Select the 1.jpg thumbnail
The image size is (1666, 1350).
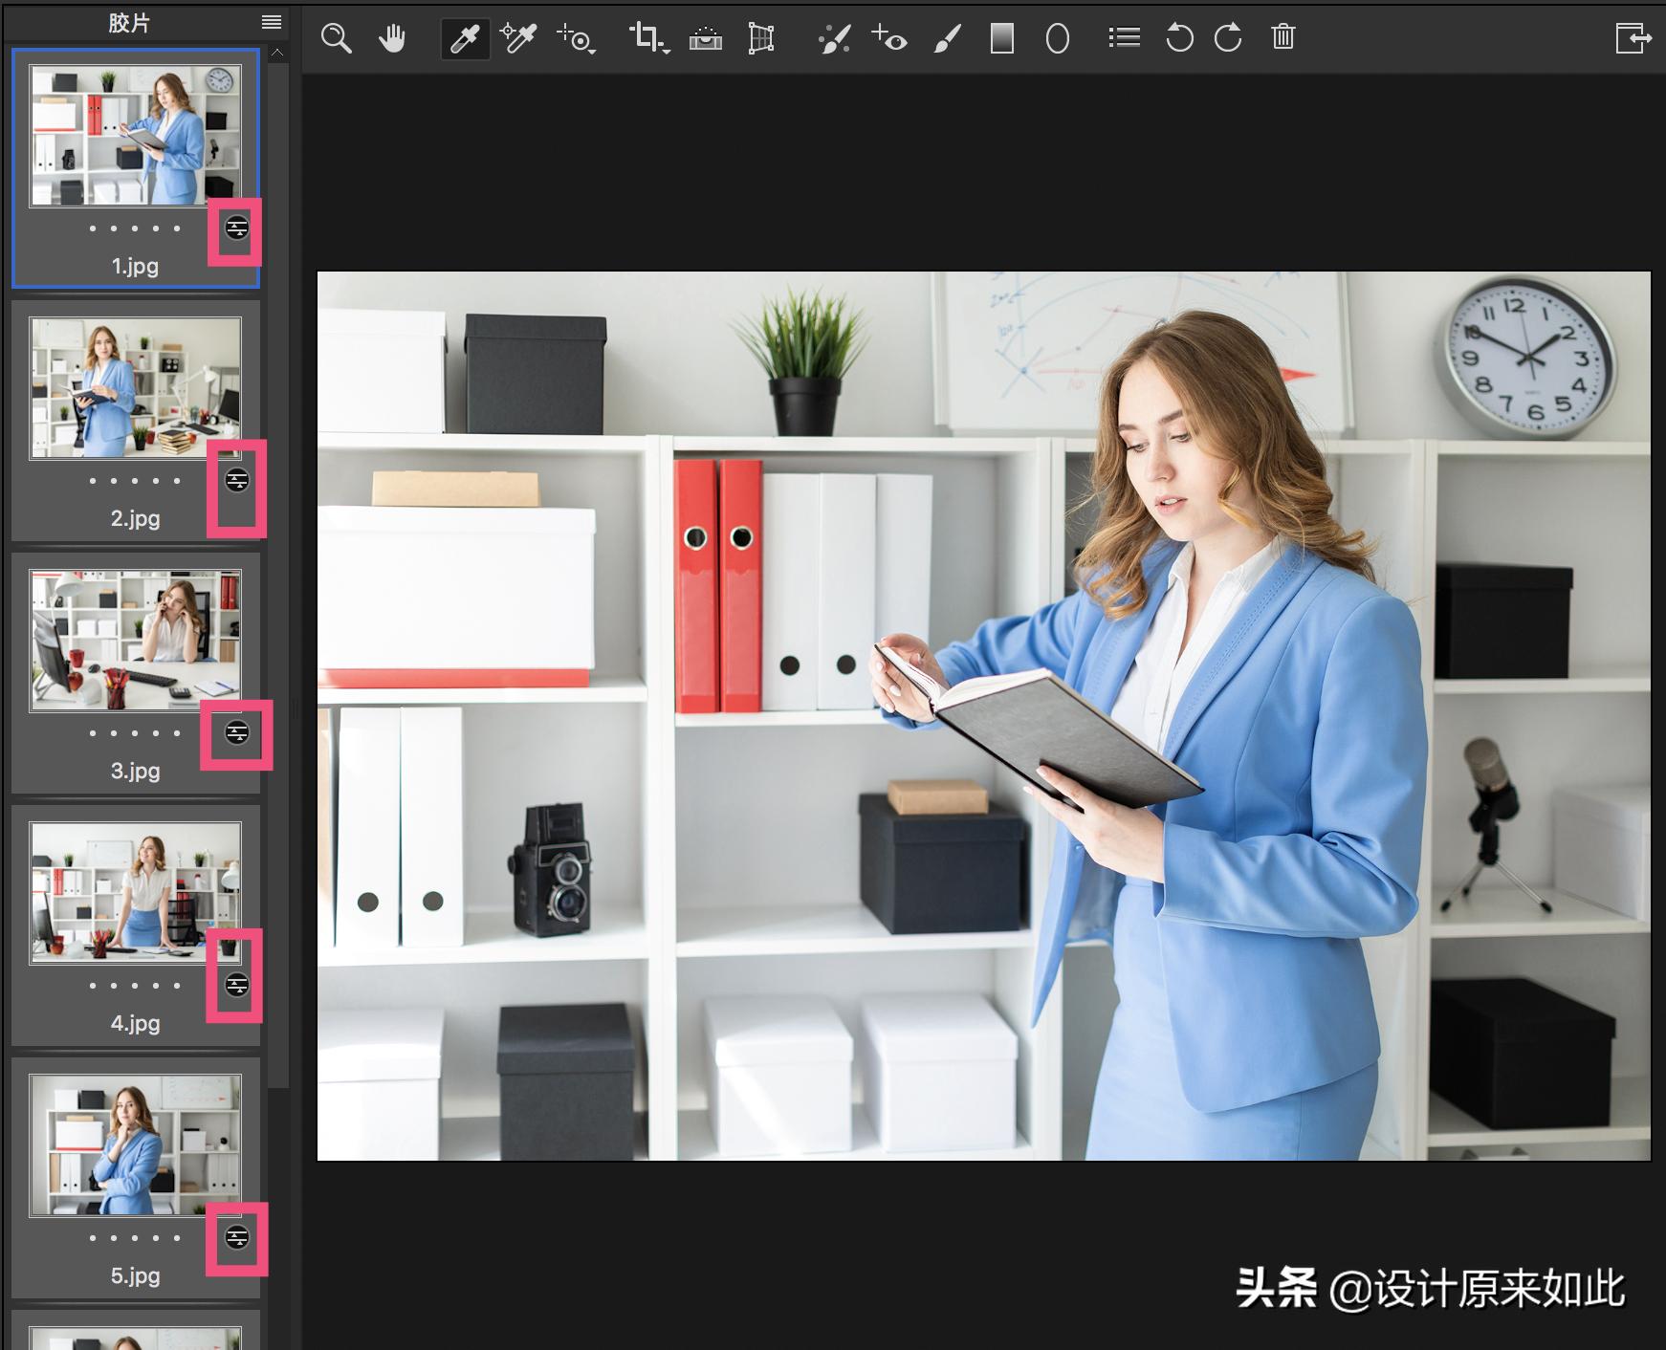coord(135,136)
